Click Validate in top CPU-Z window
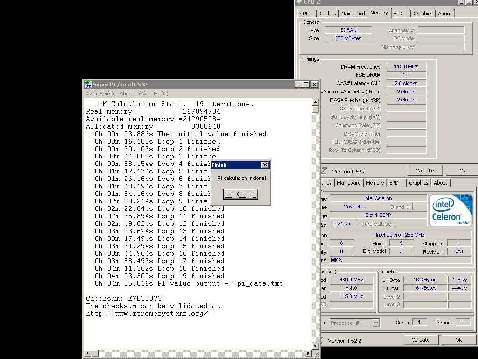The height and width of the screenshot is (359, 478). [x=425, y=171]
